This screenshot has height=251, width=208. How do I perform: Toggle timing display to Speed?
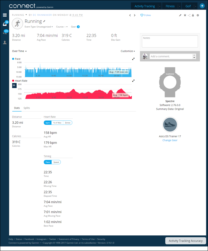point(56,162)
